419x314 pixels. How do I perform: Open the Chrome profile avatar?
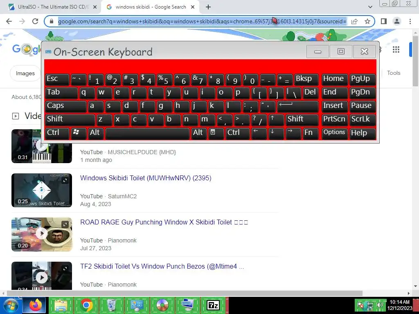(x=397, y=21)
